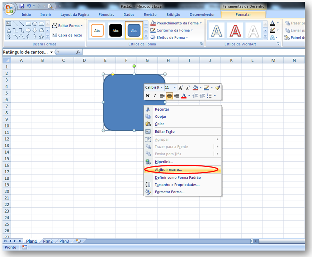Open the Name Box dropdown arrow
312x257 pixels.
52,52
